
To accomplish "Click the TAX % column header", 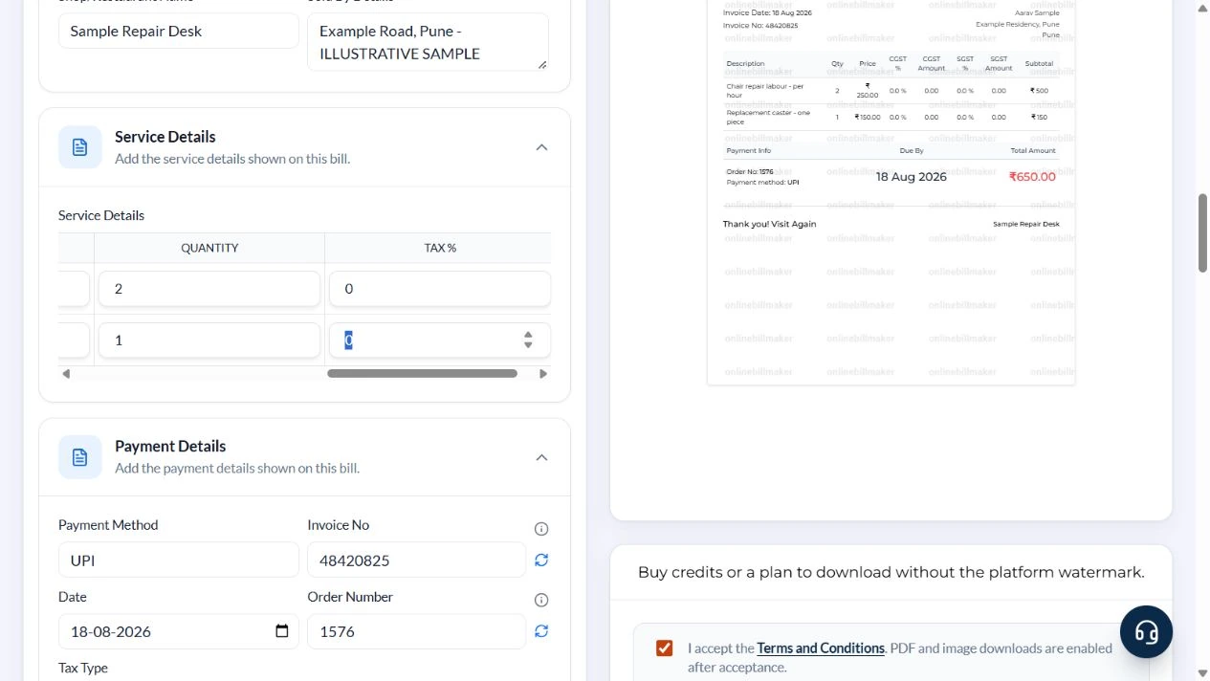I will 440,248.
